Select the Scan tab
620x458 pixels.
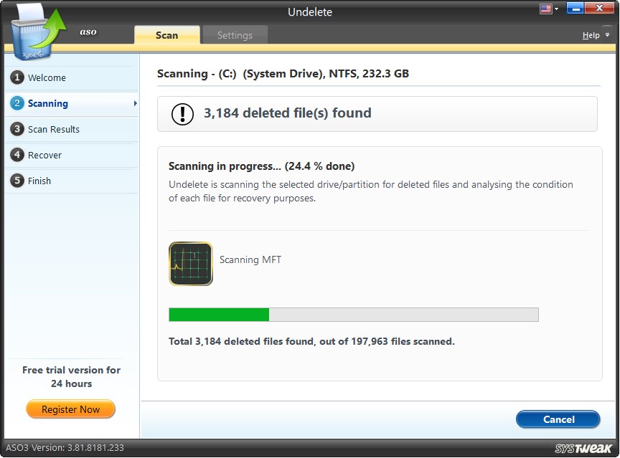166,34
